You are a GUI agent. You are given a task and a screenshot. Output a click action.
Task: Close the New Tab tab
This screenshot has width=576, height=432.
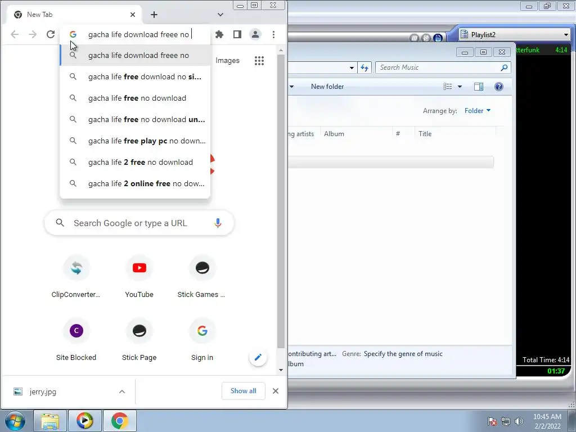tap(133, 15)
